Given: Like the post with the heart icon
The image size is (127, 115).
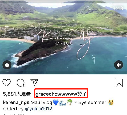Looking at the screenshot, I should [x=7, y=83].
